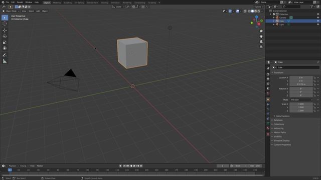Open the Edit menu
321x180 pixels.
(x=13, y=2)
